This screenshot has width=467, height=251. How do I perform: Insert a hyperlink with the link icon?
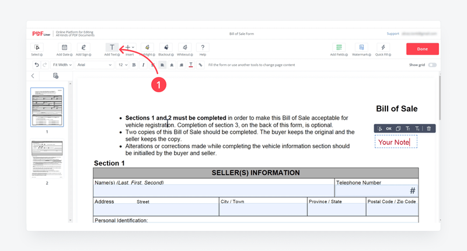[200, 65]
